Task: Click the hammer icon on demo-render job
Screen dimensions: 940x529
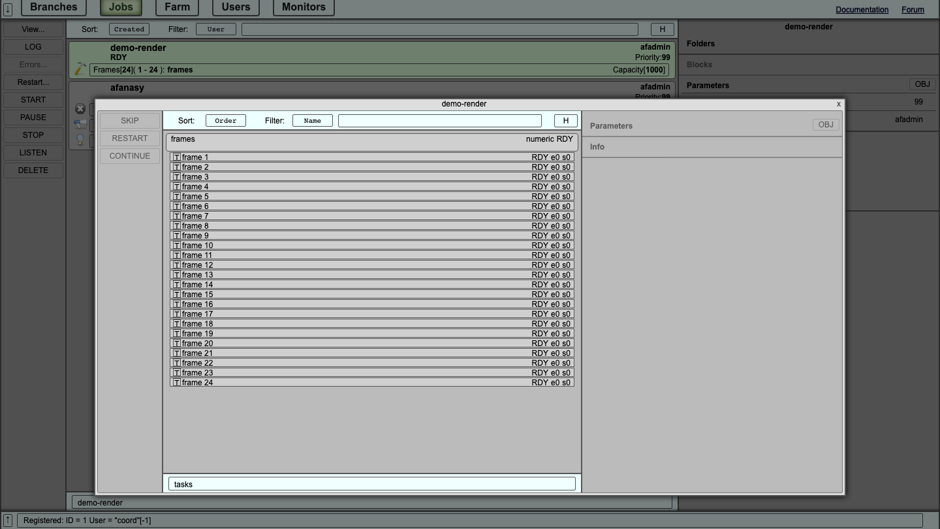Action: (x=80, y=69)
